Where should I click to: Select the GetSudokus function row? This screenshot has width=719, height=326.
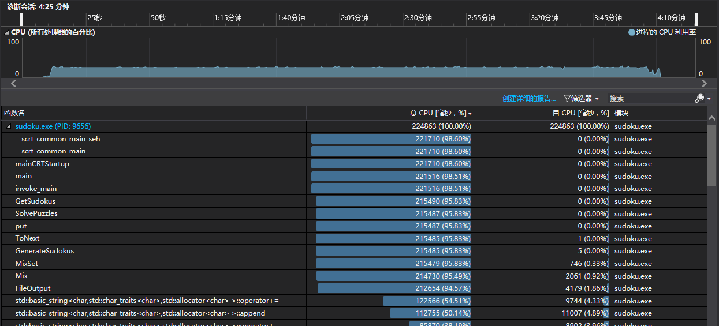(x=353, y=201)
